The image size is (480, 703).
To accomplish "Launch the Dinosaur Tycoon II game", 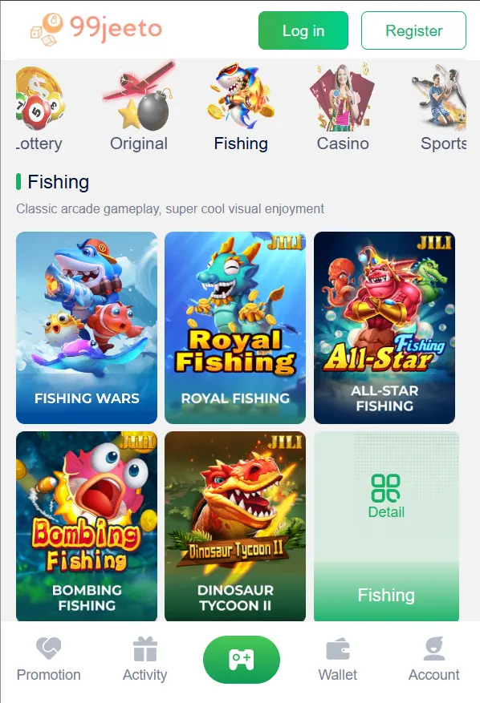I will (235, 527).
